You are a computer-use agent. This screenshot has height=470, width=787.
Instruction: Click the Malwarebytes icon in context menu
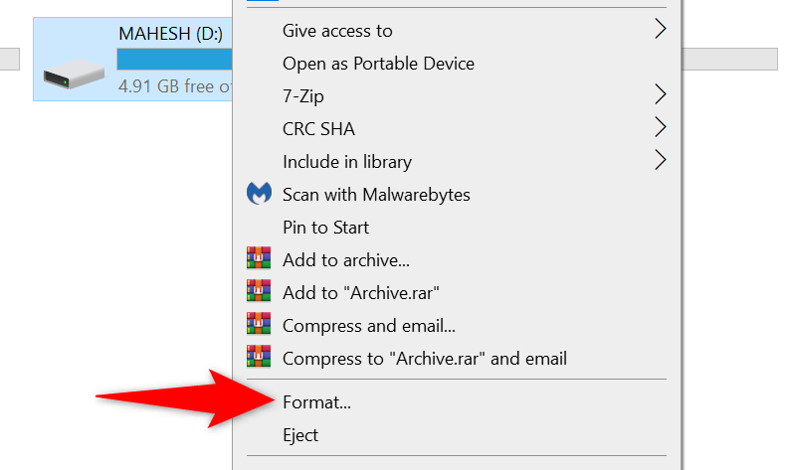coord(259,194)
